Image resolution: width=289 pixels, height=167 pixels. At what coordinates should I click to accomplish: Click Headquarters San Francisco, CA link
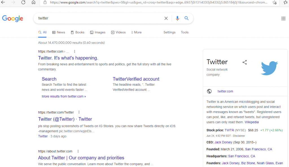pos(242,156)
